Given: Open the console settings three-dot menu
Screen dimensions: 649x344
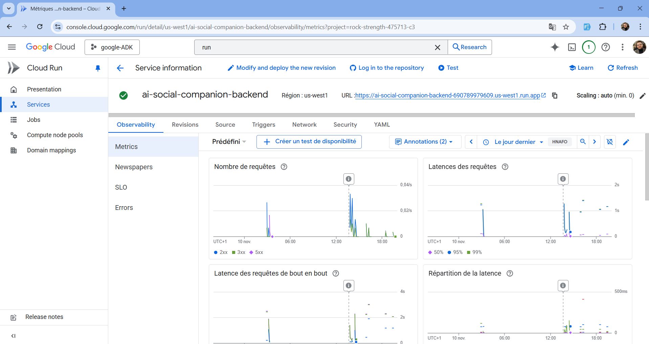Looking at the screenshot, I should [623, 47].
